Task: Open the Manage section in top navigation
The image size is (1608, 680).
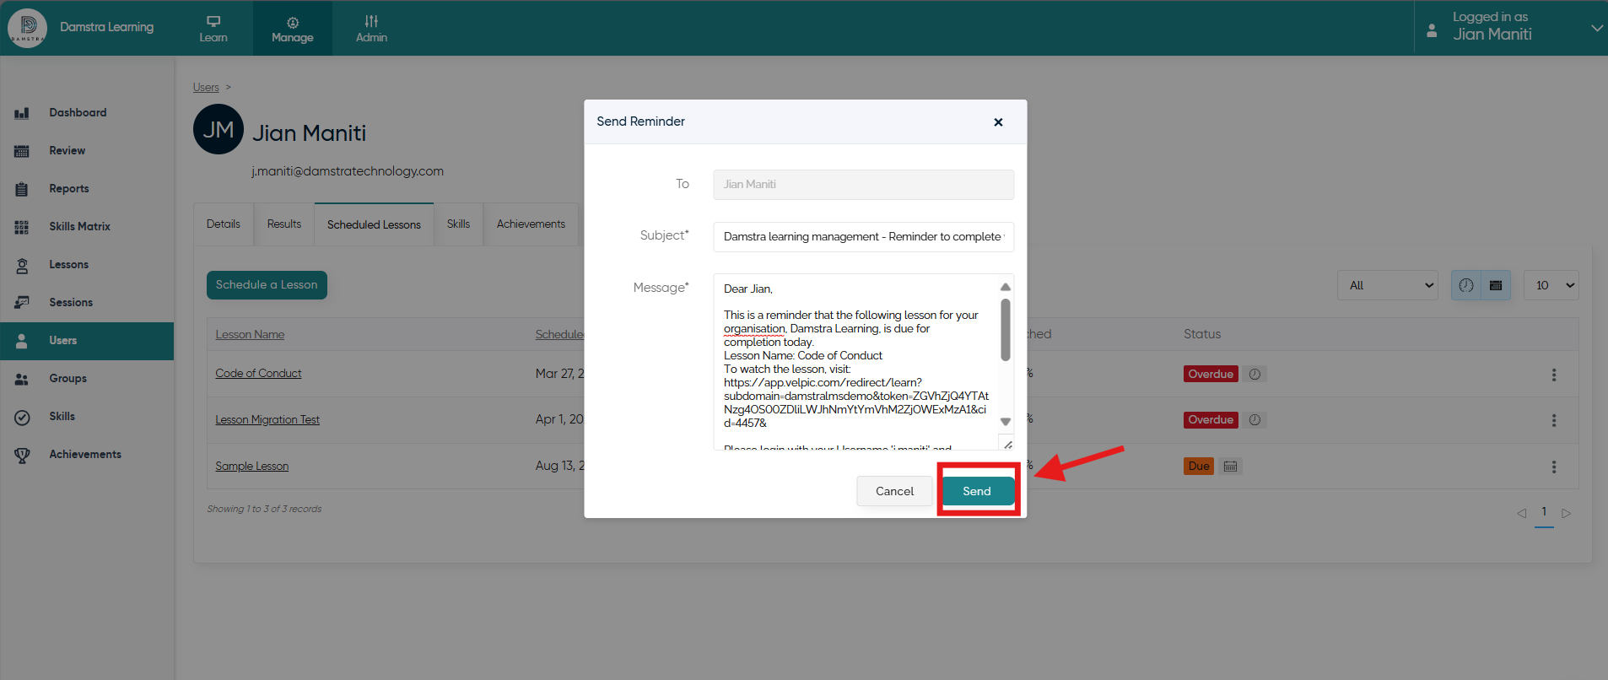Action: (x=293, y=29)
